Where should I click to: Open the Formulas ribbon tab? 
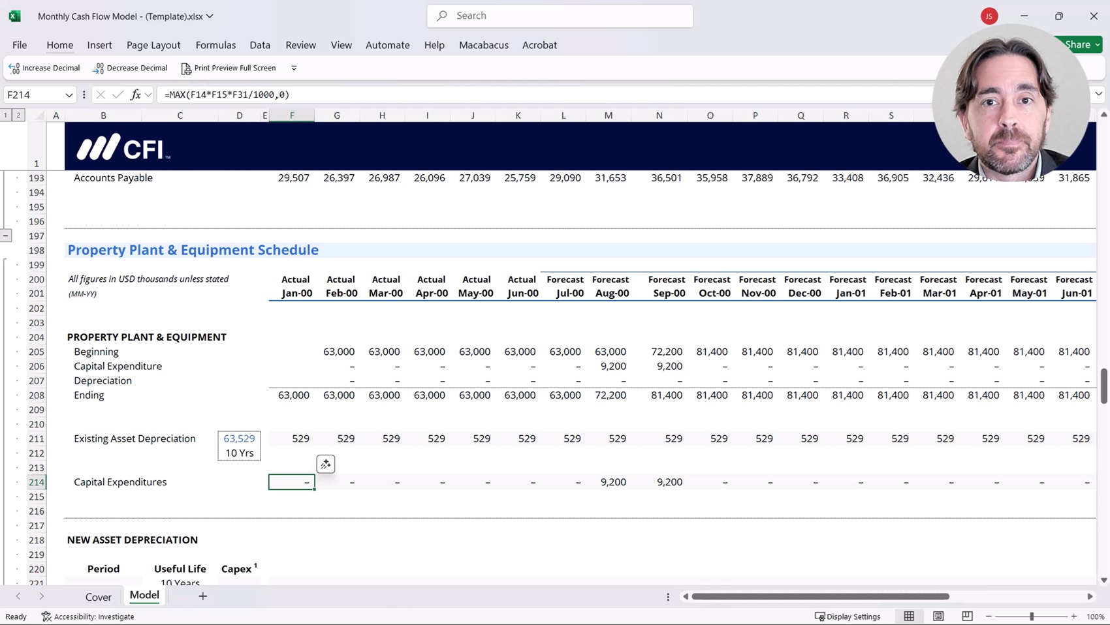[215, 45]
